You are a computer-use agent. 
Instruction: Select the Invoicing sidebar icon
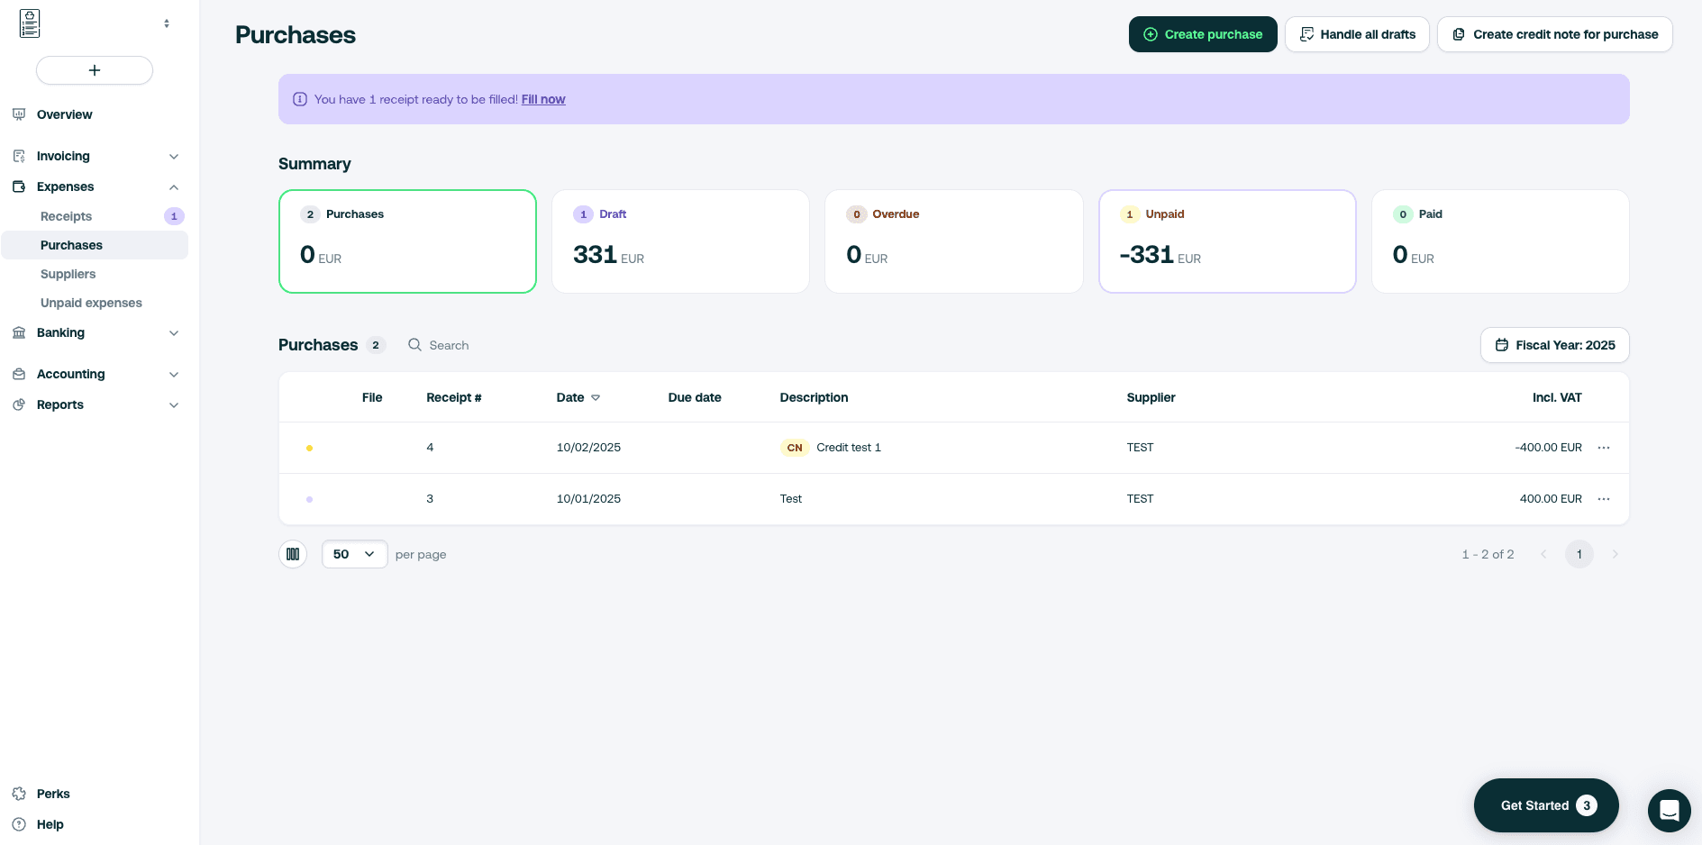(18, 156)
